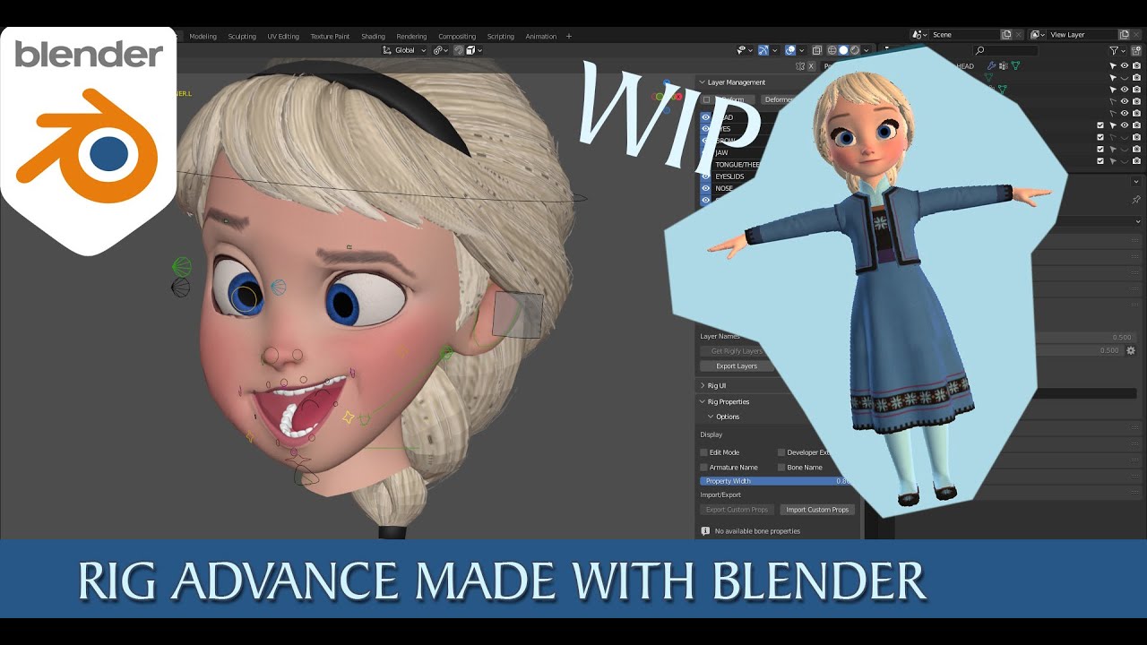Open the Texture Paint workspace tab
1147x645 pixels.
point(330,37)
